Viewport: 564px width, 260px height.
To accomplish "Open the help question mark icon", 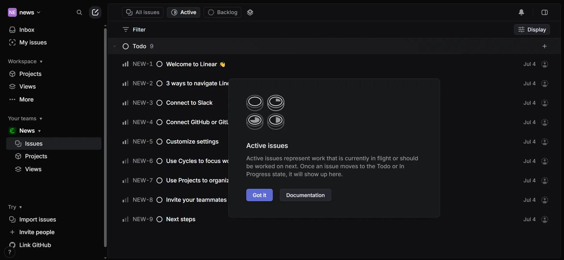I will pyautogui.click(x=10, y=252).
